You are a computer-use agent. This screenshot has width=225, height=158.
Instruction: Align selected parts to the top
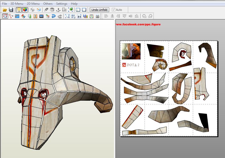click(125, 16)
